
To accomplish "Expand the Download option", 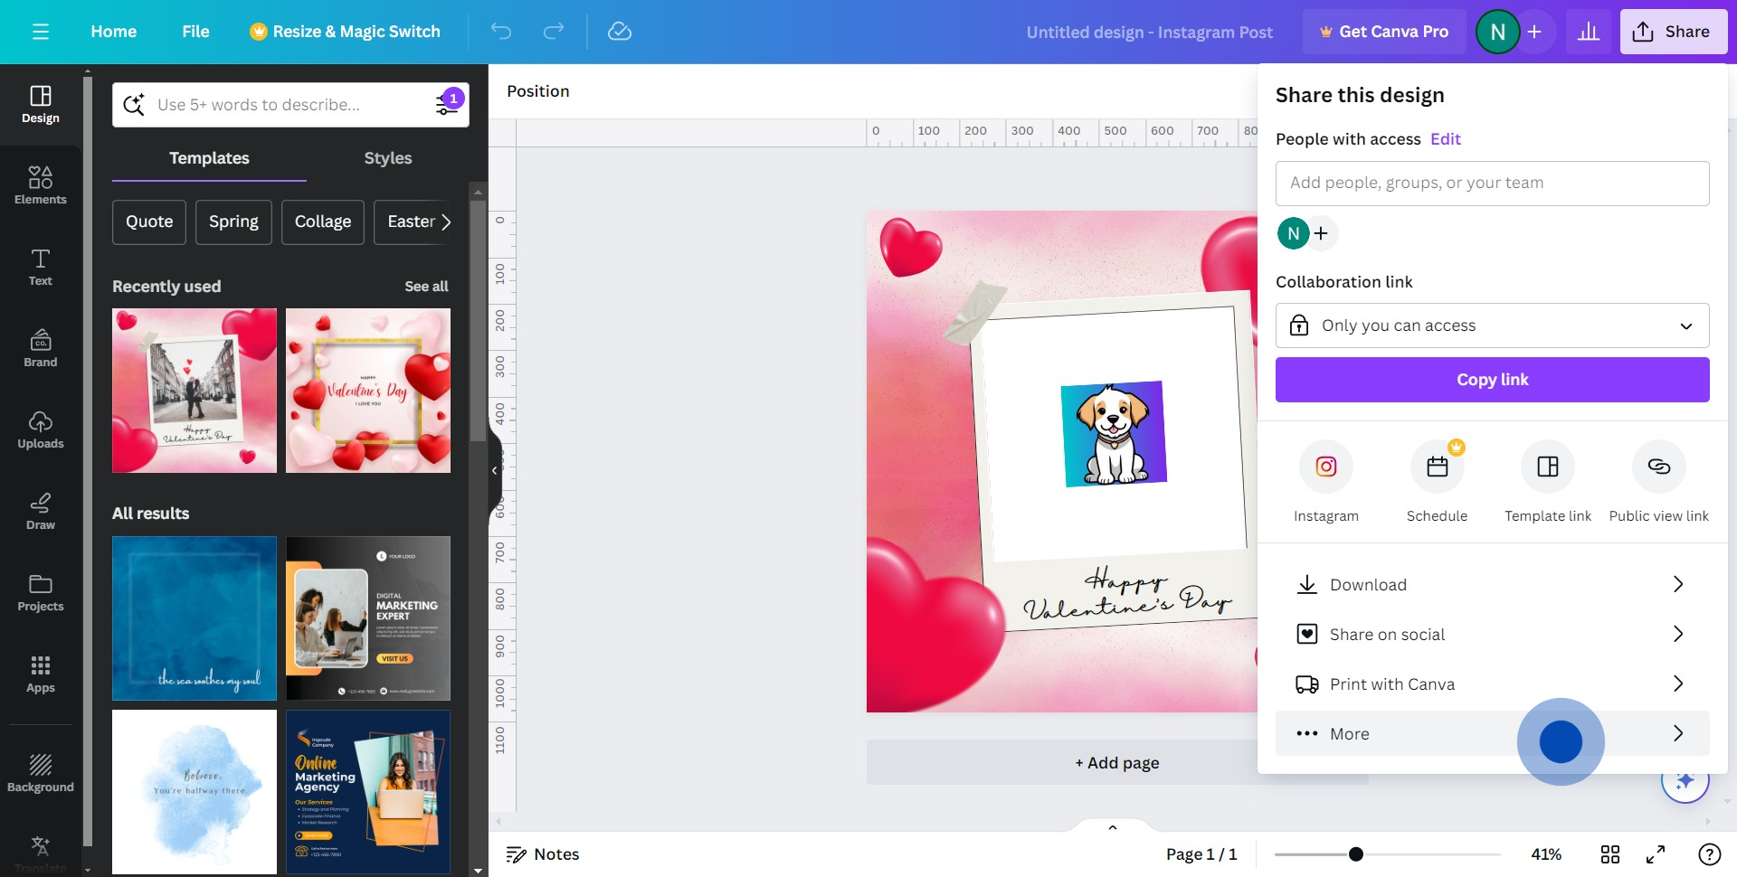I will [x=1492, y=585].
